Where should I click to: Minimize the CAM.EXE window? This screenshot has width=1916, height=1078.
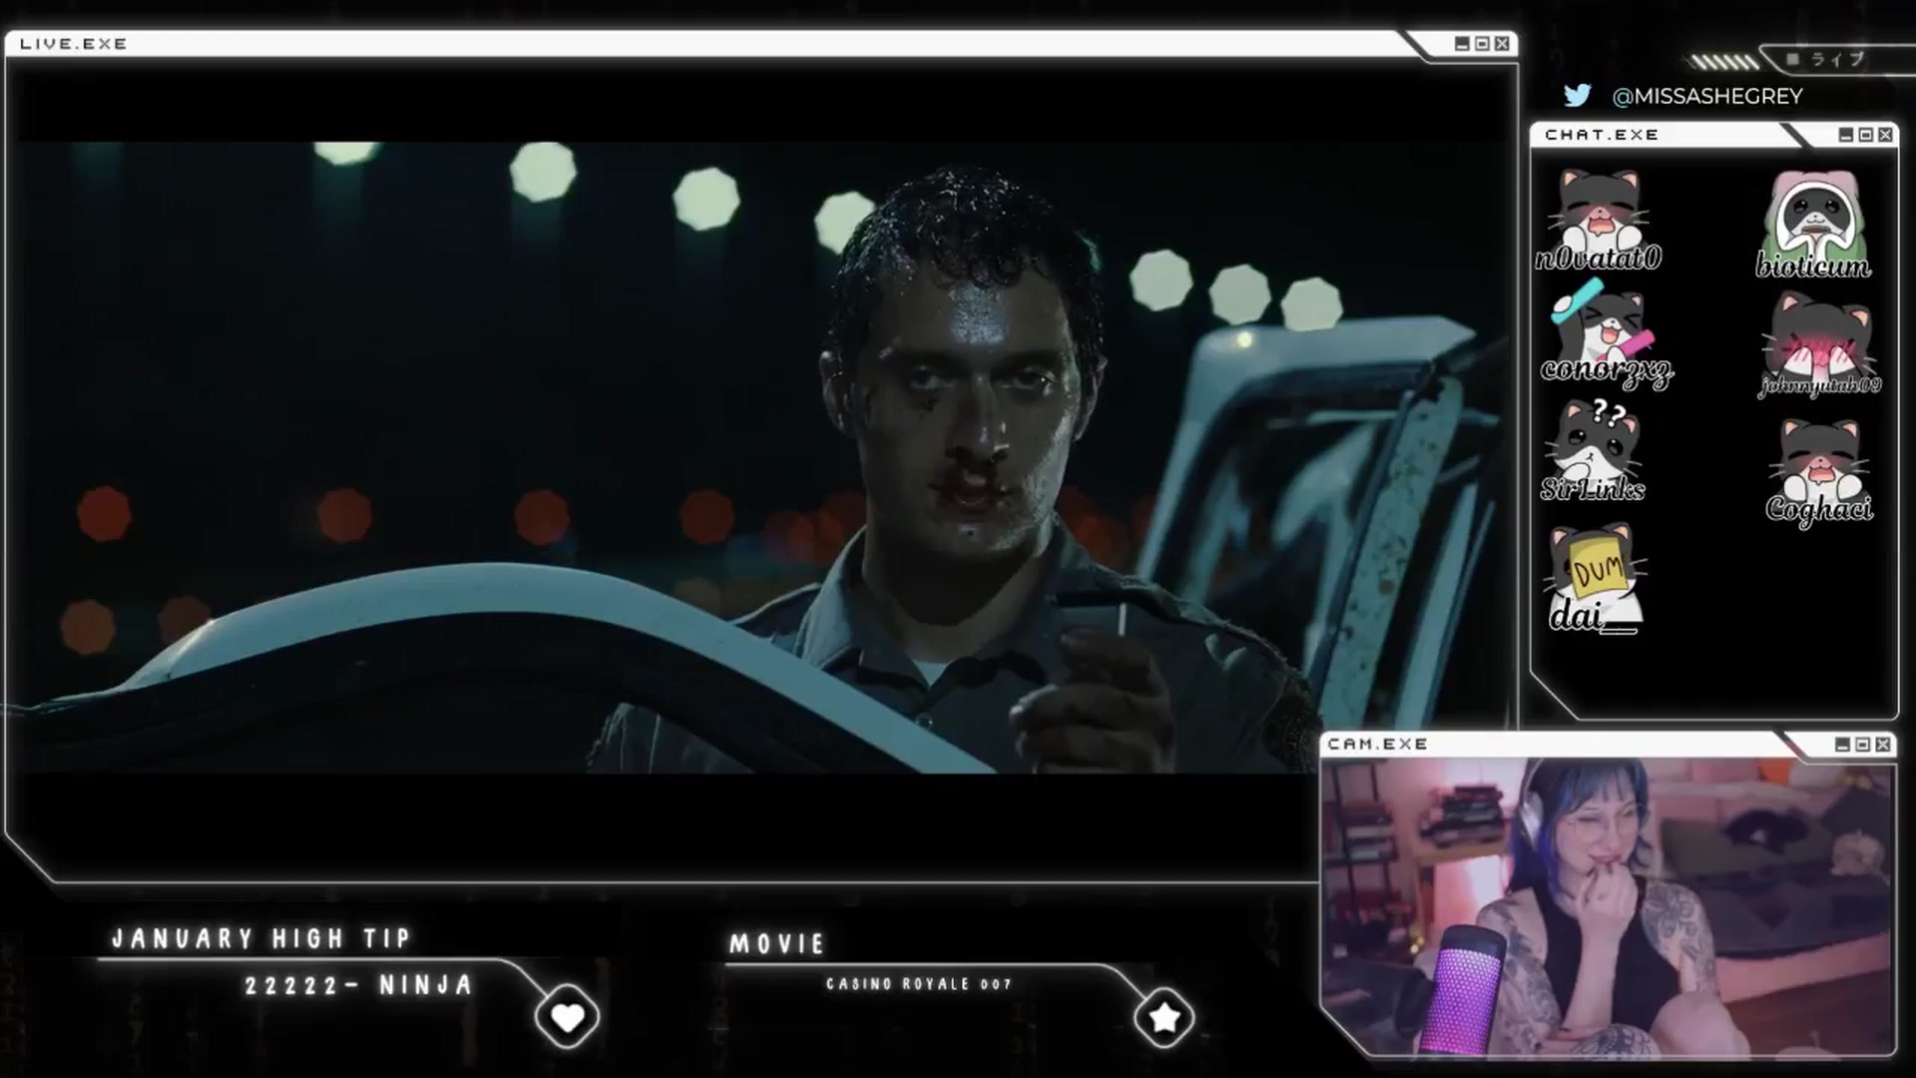tap(1842, 745)
